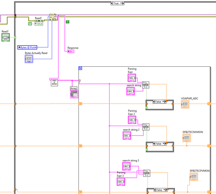Select the first Match Regular Expression node

(x=146, y=85)
